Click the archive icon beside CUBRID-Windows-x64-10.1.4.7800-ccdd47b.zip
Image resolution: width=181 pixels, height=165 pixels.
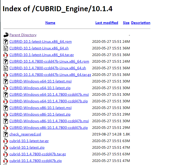(x=6, y=101)
